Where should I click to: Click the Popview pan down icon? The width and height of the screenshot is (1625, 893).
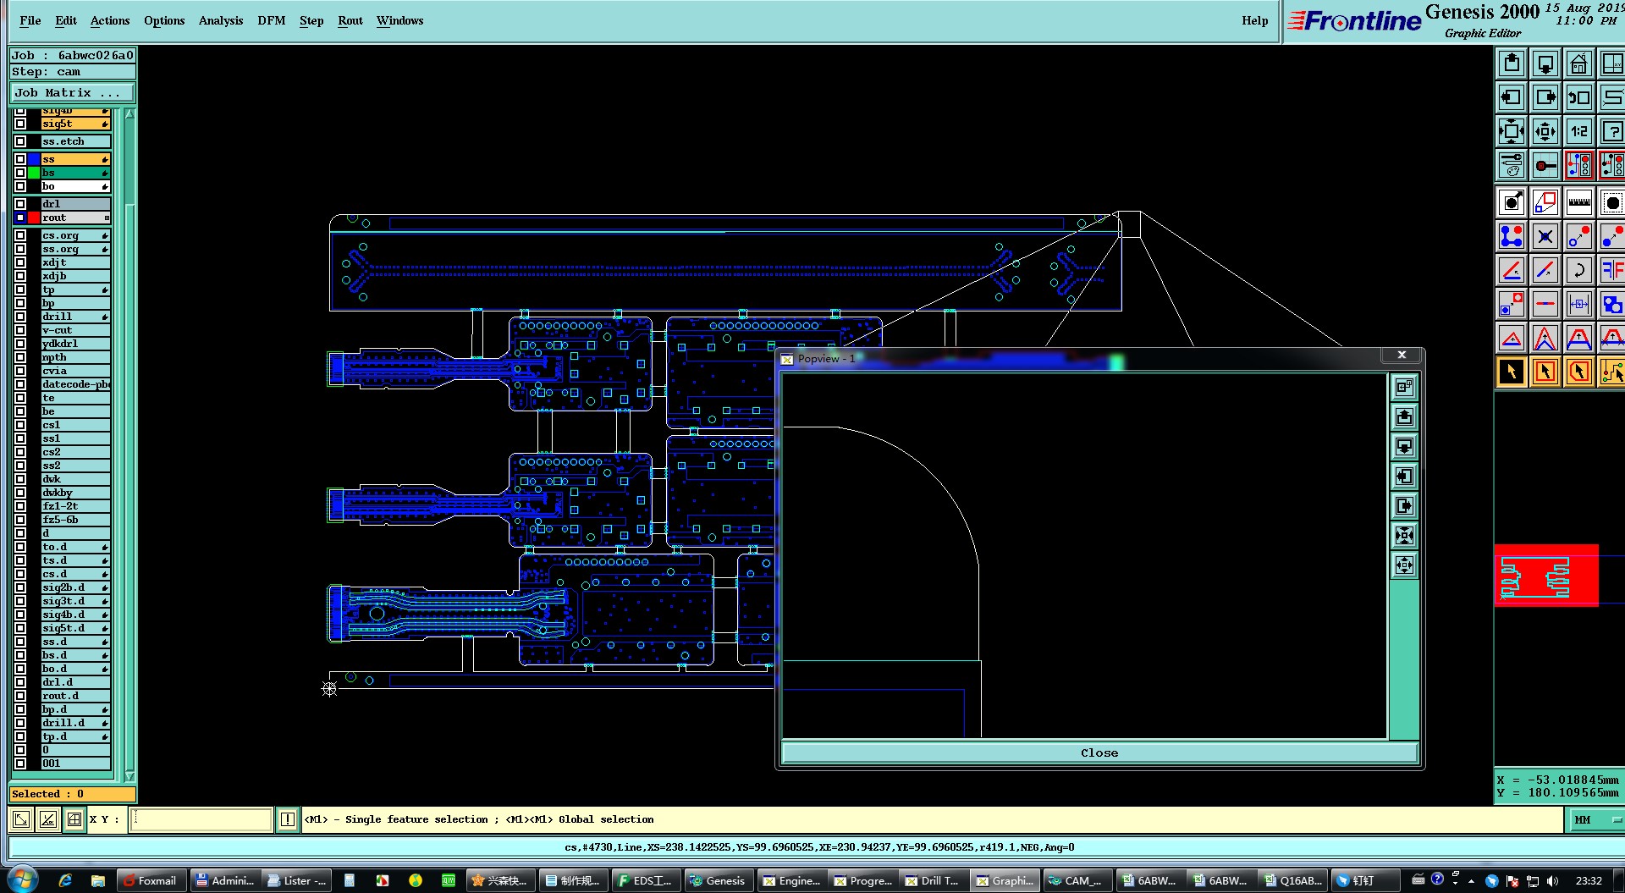coord(1404,447)
